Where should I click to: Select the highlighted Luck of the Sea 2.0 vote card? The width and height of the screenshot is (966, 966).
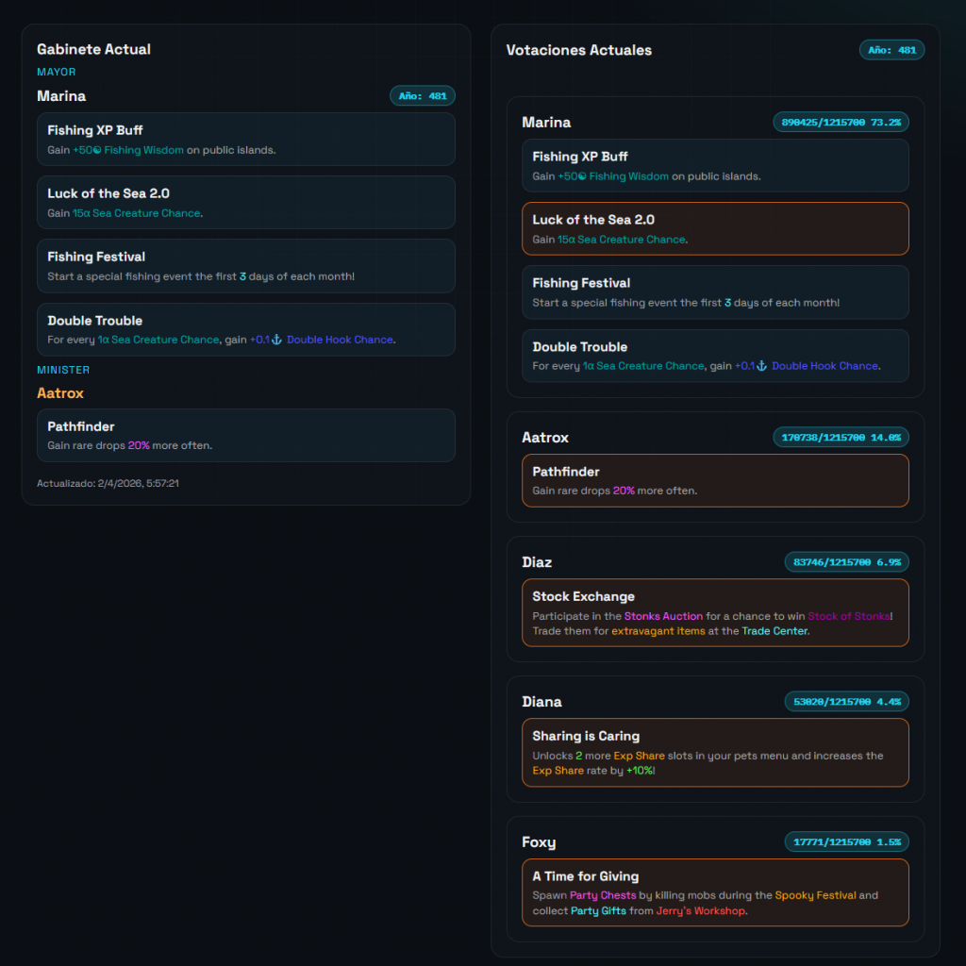click(x=715, y=228)
